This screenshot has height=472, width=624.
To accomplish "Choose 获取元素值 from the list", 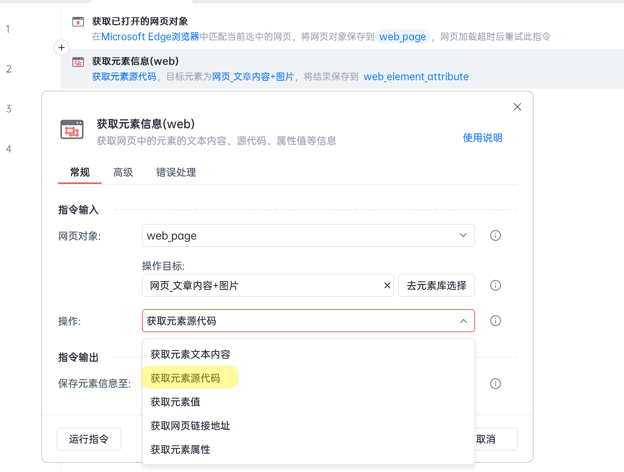I will (x=175, y=402).
